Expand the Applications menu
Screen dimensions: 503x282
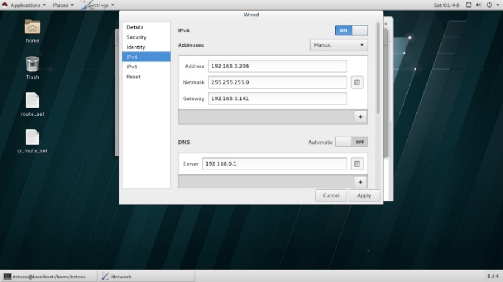point(27,5)
